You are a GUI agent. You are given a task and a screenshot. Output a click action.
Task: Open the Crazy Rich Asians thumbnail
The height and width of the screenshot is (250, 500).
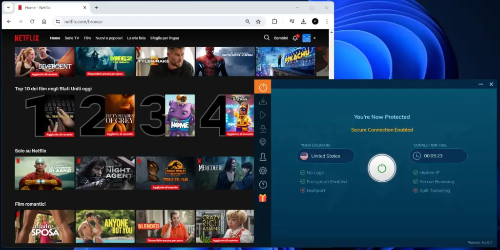[x=225, y=226]
